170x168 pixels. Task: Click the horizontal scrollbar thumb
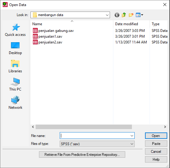(84, 127)
